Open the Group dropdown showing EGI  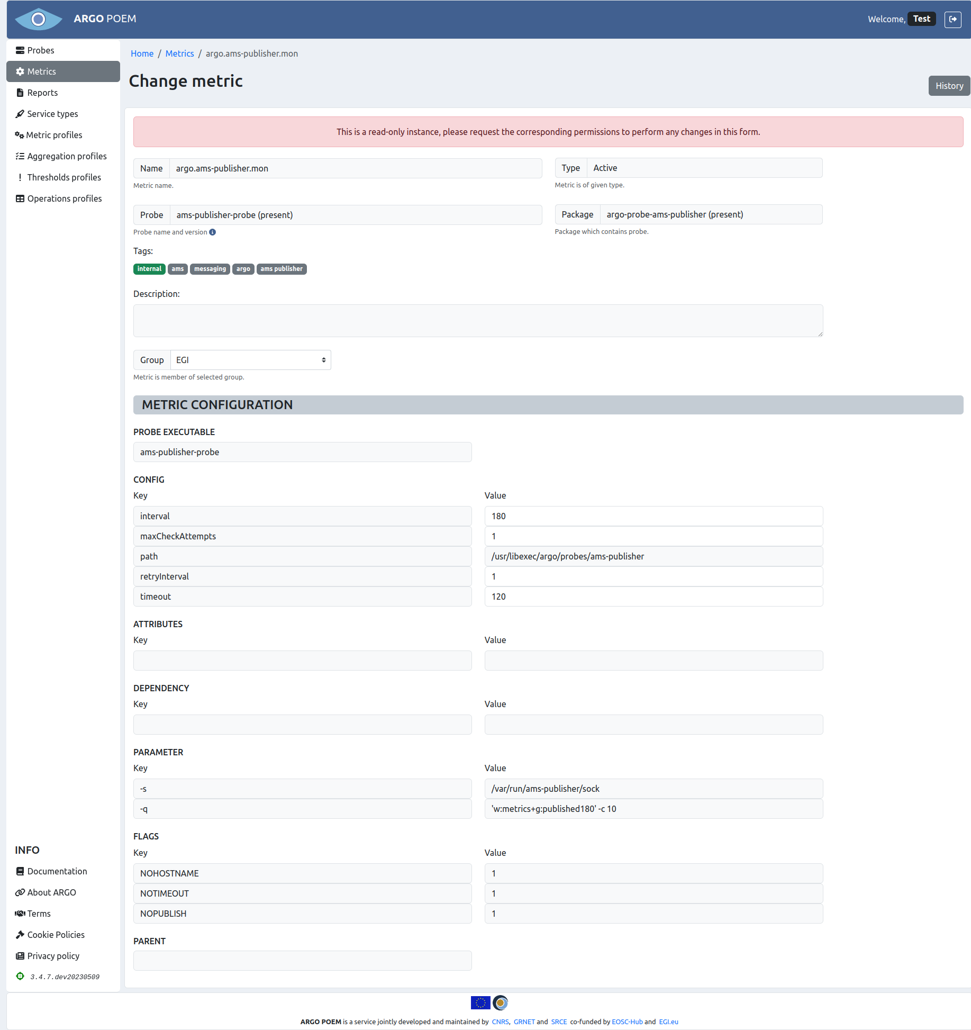point(250,359)
